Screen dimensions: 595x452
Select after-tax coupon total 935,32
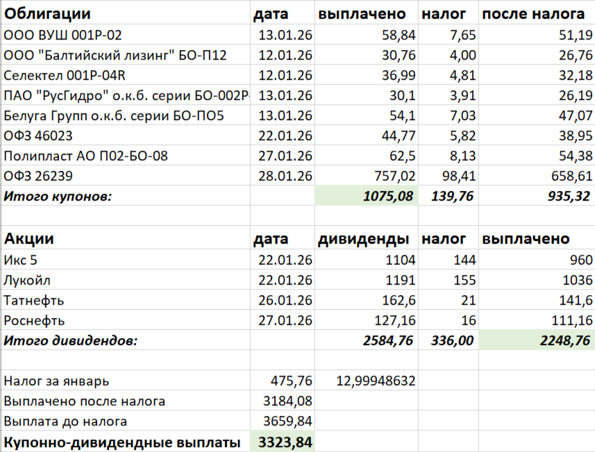(x=537, y=196)
